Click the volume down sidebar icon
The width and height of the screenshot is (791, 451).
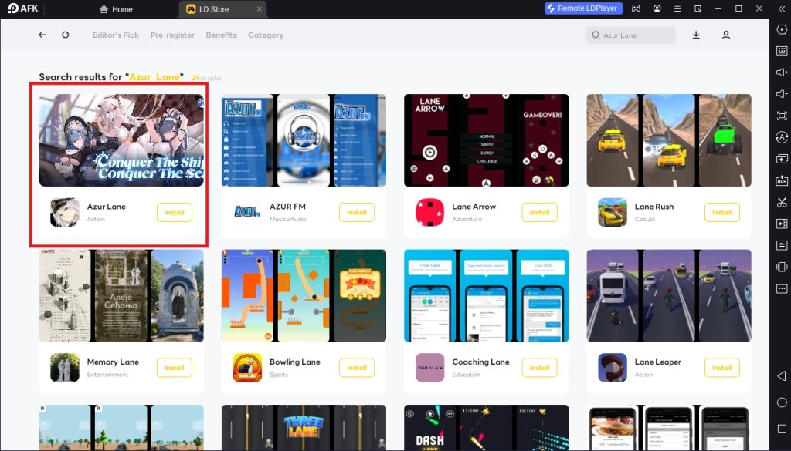(782, 94)
